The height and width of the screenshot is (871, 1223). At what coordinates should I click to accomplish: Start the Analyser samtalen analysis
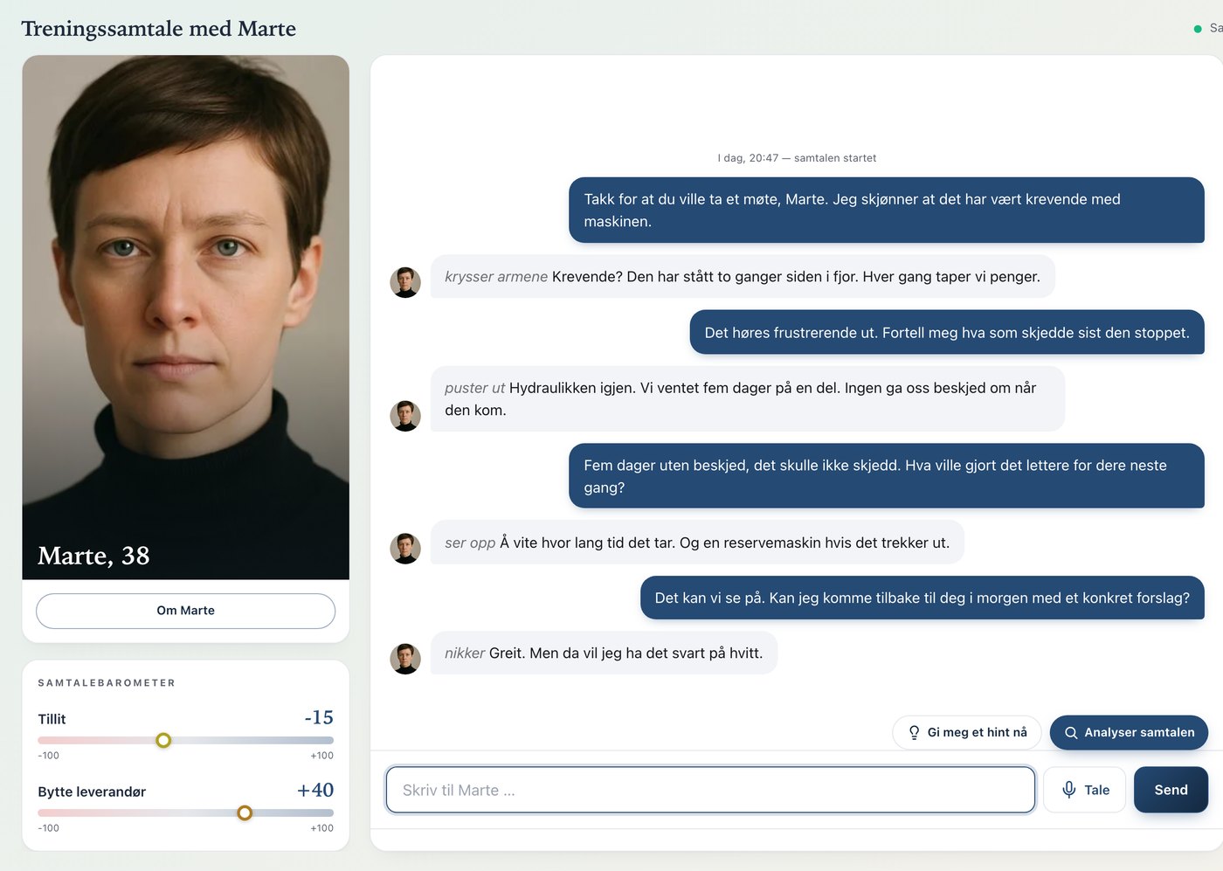click(x=1129, y=733)
